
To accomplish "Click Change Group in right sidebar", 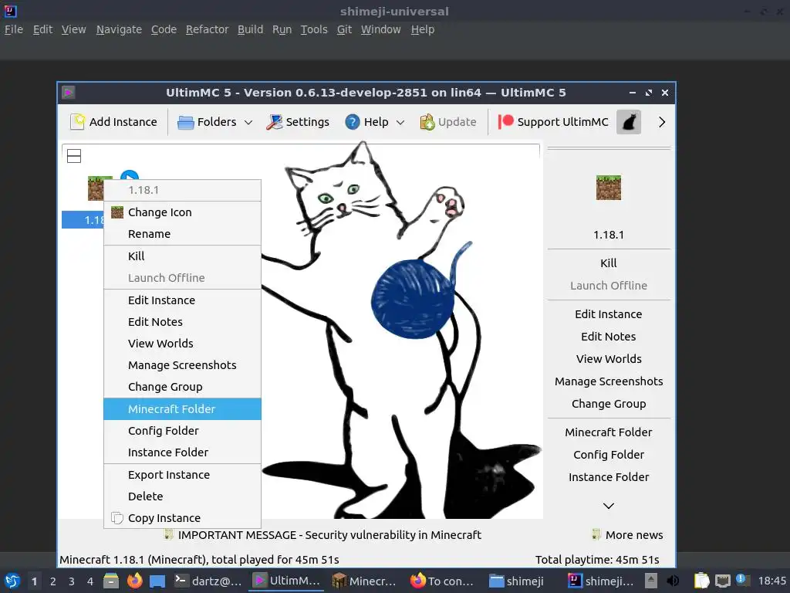I will (x=609, y=404).
